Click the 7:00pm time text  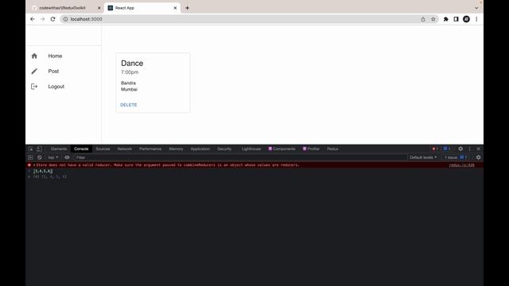tap(130, 72)
